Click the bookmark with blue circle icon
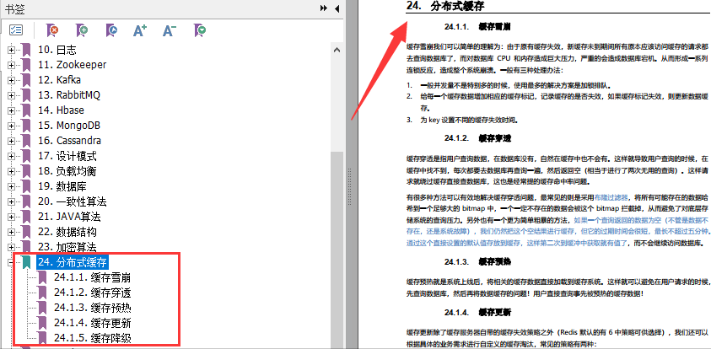Screen dimensions: 711x349 (x=111, y=30)
